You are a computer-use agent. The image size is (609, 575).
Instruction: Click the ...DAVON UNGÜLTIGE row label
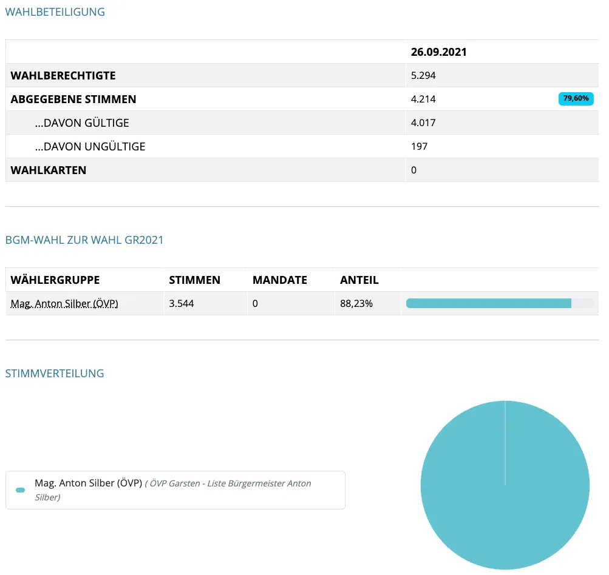[90, 147]
